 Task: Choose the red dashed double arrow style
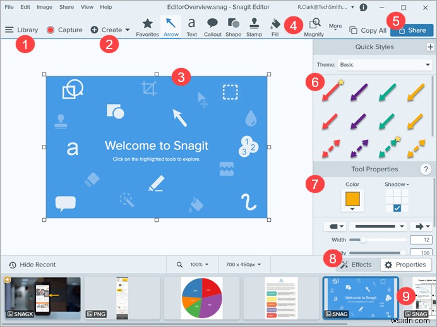(x=331, y=149)
